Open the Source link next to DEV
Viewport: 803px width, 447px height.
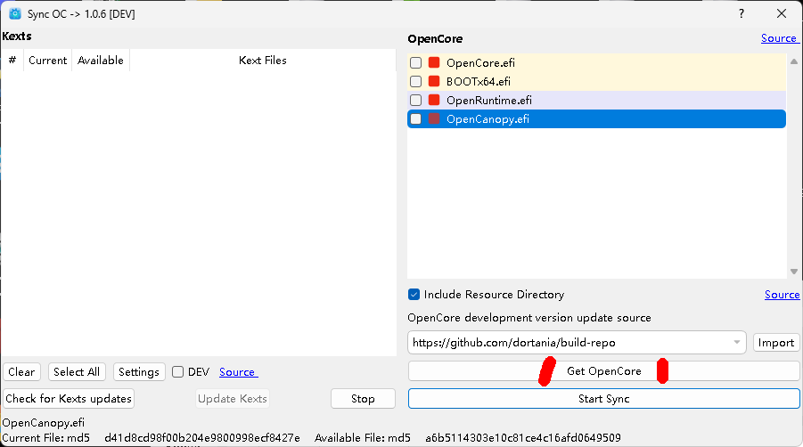pyautogui.click(x=238, y=372)
